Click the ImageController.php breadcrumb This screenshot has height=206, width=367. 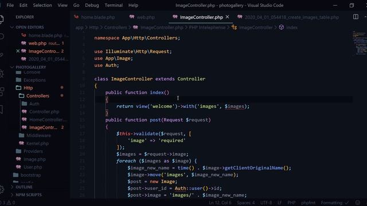[x=162, y=27]
